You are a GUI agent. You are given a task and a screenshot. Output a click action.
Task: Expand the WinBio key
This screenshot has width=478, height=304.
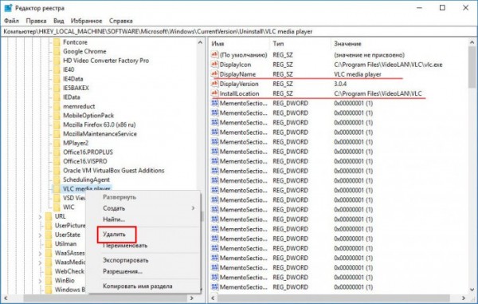coord(41,281)
